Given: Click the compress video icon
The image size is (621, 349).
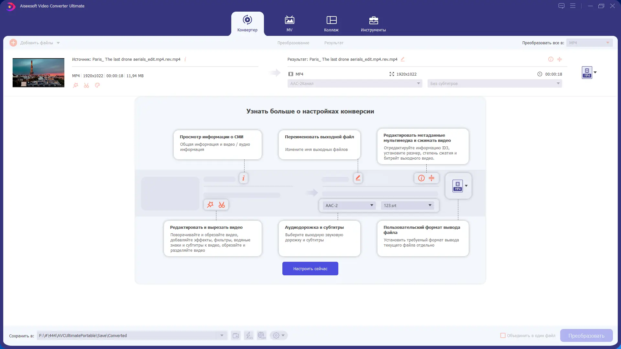Looking at the screenshot, I should [560, 59].
